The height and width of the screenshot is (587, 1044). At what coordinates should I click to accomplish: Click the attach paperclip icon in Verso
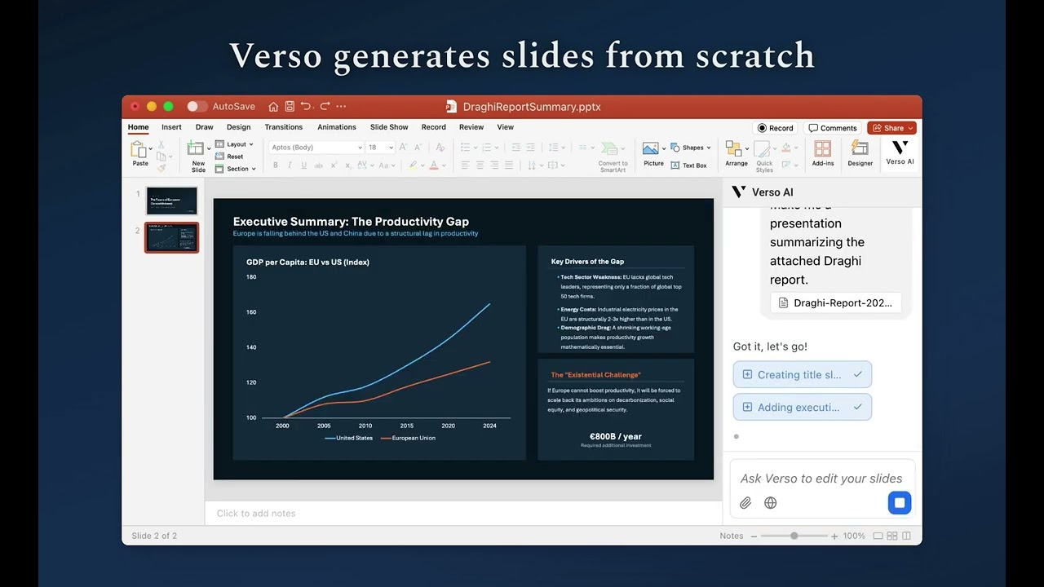[x=745, y=503]
